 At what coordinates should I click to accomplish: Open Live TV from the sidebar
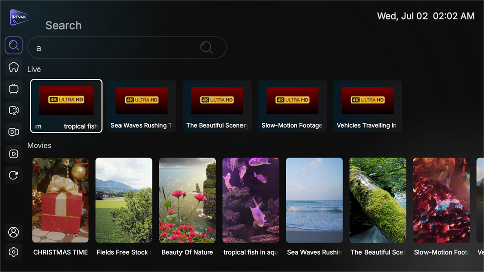[14, 89]
